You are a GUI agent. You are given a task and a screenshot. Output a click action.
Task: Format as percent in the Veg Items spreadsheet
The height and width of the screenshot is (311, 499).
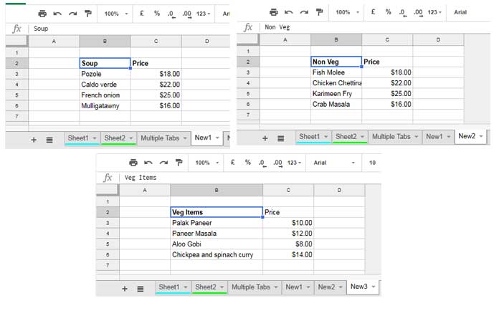click(x=248, y=162)
